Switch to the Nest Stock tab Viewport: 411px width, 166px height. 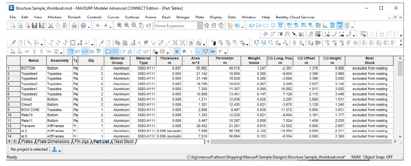tap(124, 142)
